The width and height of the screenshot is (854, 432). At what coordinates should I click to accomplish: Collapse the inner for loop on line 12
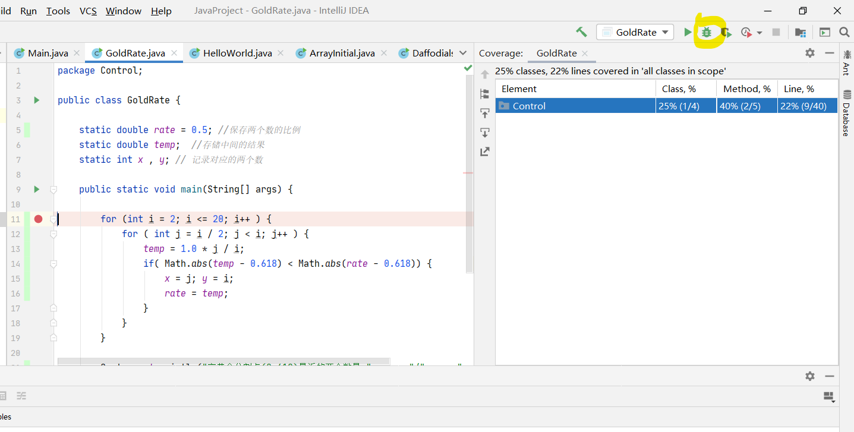point(53,234)
